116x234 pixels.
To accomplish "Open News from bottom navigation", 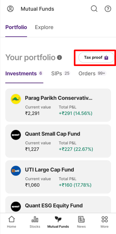I will pos(81,222).
